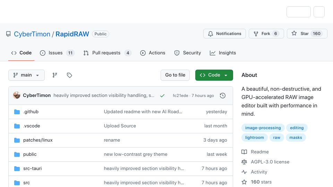Open the Issues tab
This screenshot has width=333, height=187.
click(57, 53)
